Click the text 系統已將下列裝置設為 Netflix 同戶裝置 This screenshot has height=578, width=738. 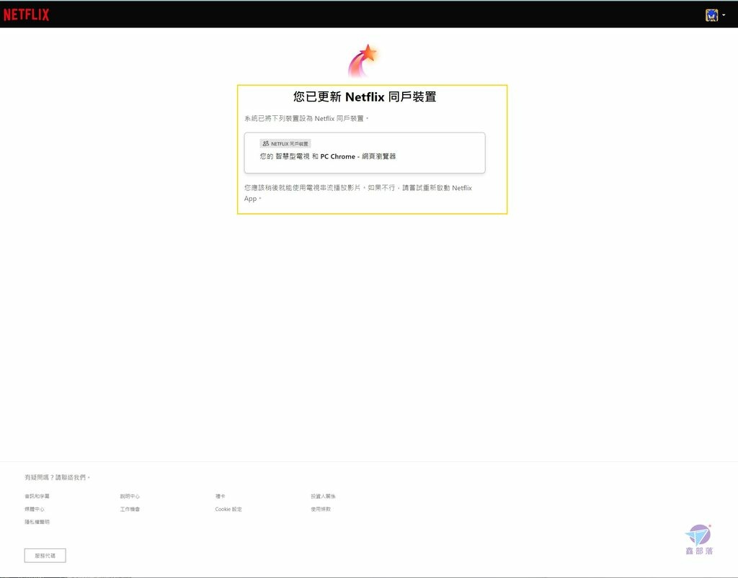306,119
